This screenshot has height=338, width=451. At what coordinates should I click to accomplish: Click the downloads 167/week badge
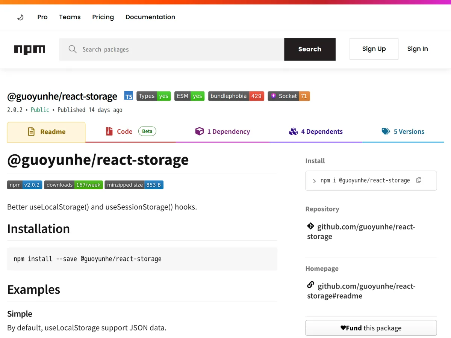click(73, 185)
